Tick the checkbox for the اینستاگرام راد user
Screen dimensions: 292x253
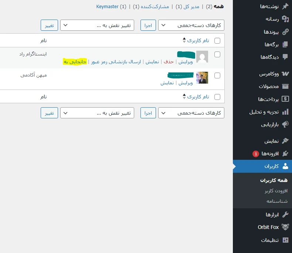click(x=217, y=54)
